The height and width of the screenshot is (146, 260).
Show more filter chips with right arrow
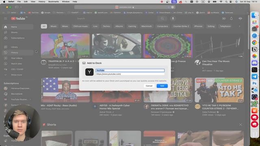239,26
